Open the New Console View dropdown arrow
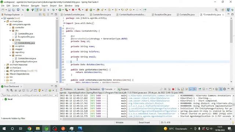The height and width of the screenshot is (132, 235). click(213, 89)
